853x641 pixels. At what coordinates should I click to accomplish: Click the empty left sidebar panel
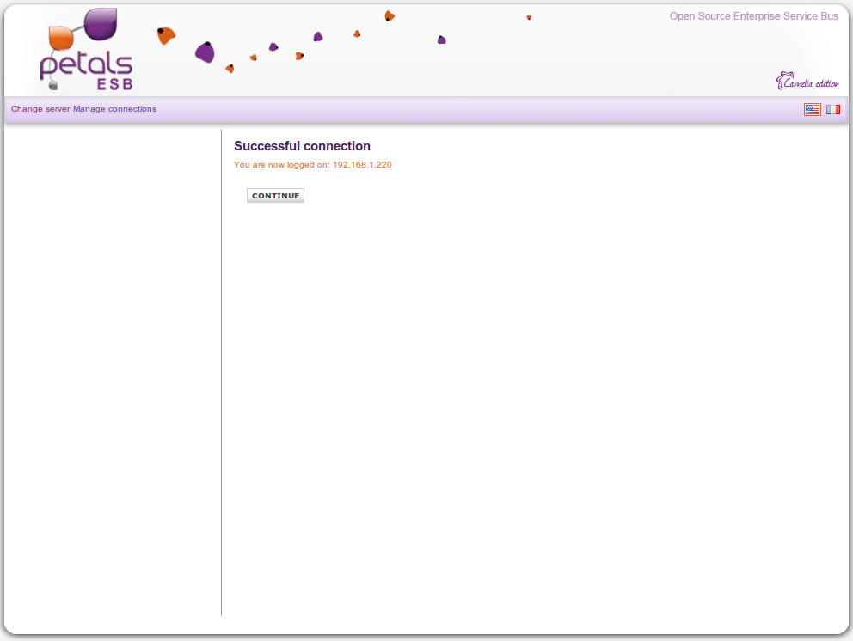point(112,369)
